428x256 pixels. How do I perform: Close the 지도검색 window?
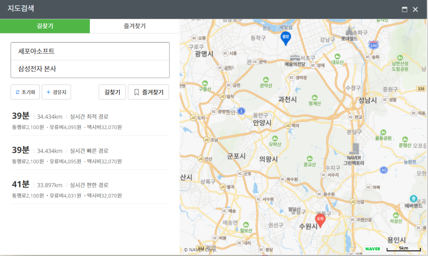tap(415, 9)
